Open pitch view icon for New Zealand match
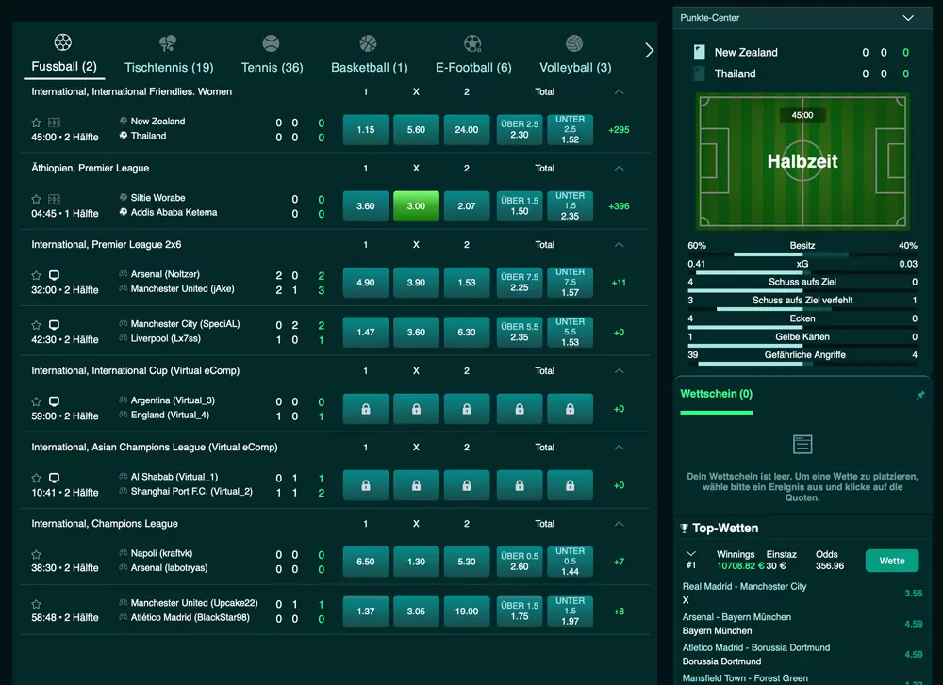Image resolution: width=943 pixels, height=685 pixels. (x=54, y=122)
